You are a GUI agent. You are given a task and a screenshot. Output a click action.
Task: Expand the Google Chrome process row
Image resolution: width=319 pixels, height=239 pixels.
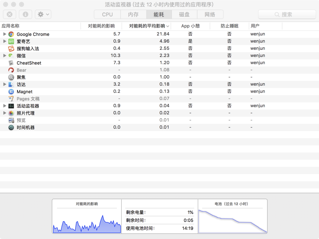[x=5, y=34]
